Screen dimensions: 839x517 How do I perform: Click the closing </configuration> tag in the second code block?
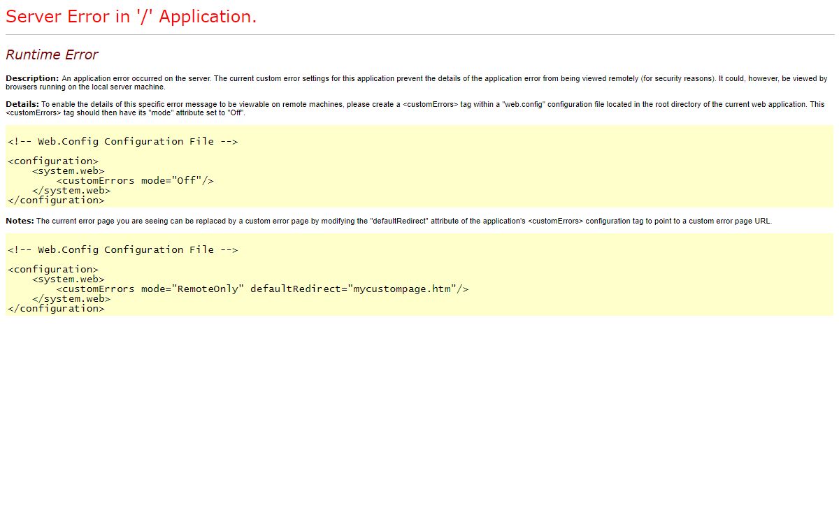tap(56, 308)
